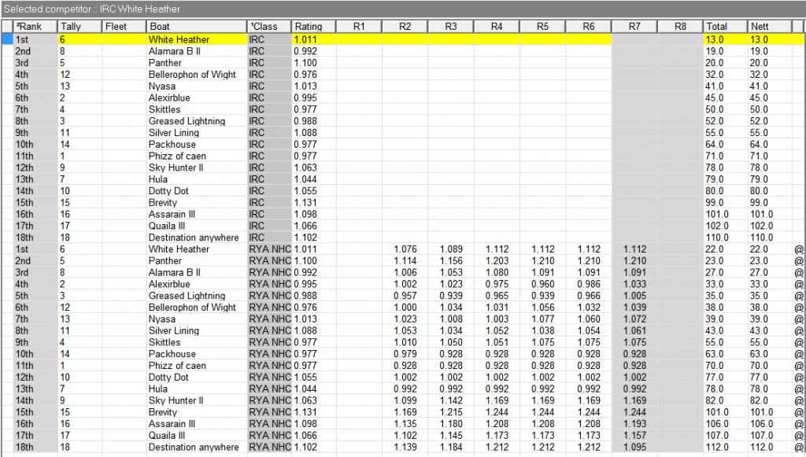Image resolution: width=806 pixels, height=457 pixels.
Task: Click the Nett value 41.0 for IRC Nyasa
Action: tap(759, 87)
